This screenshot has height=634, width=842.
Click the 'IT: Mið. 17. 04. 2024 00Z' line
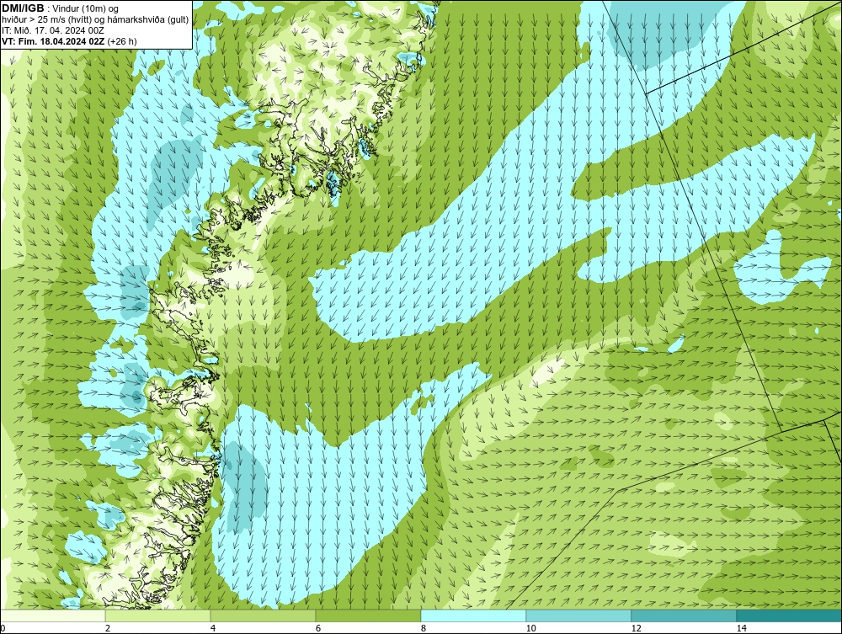tap(53, 30)
